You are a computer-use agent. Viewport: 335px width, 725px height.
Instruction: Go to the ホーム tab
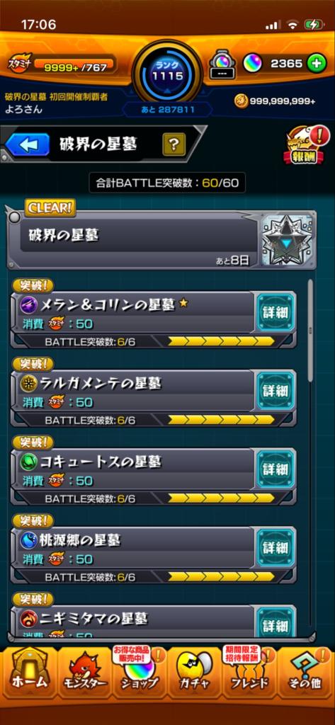click(29, 673)
